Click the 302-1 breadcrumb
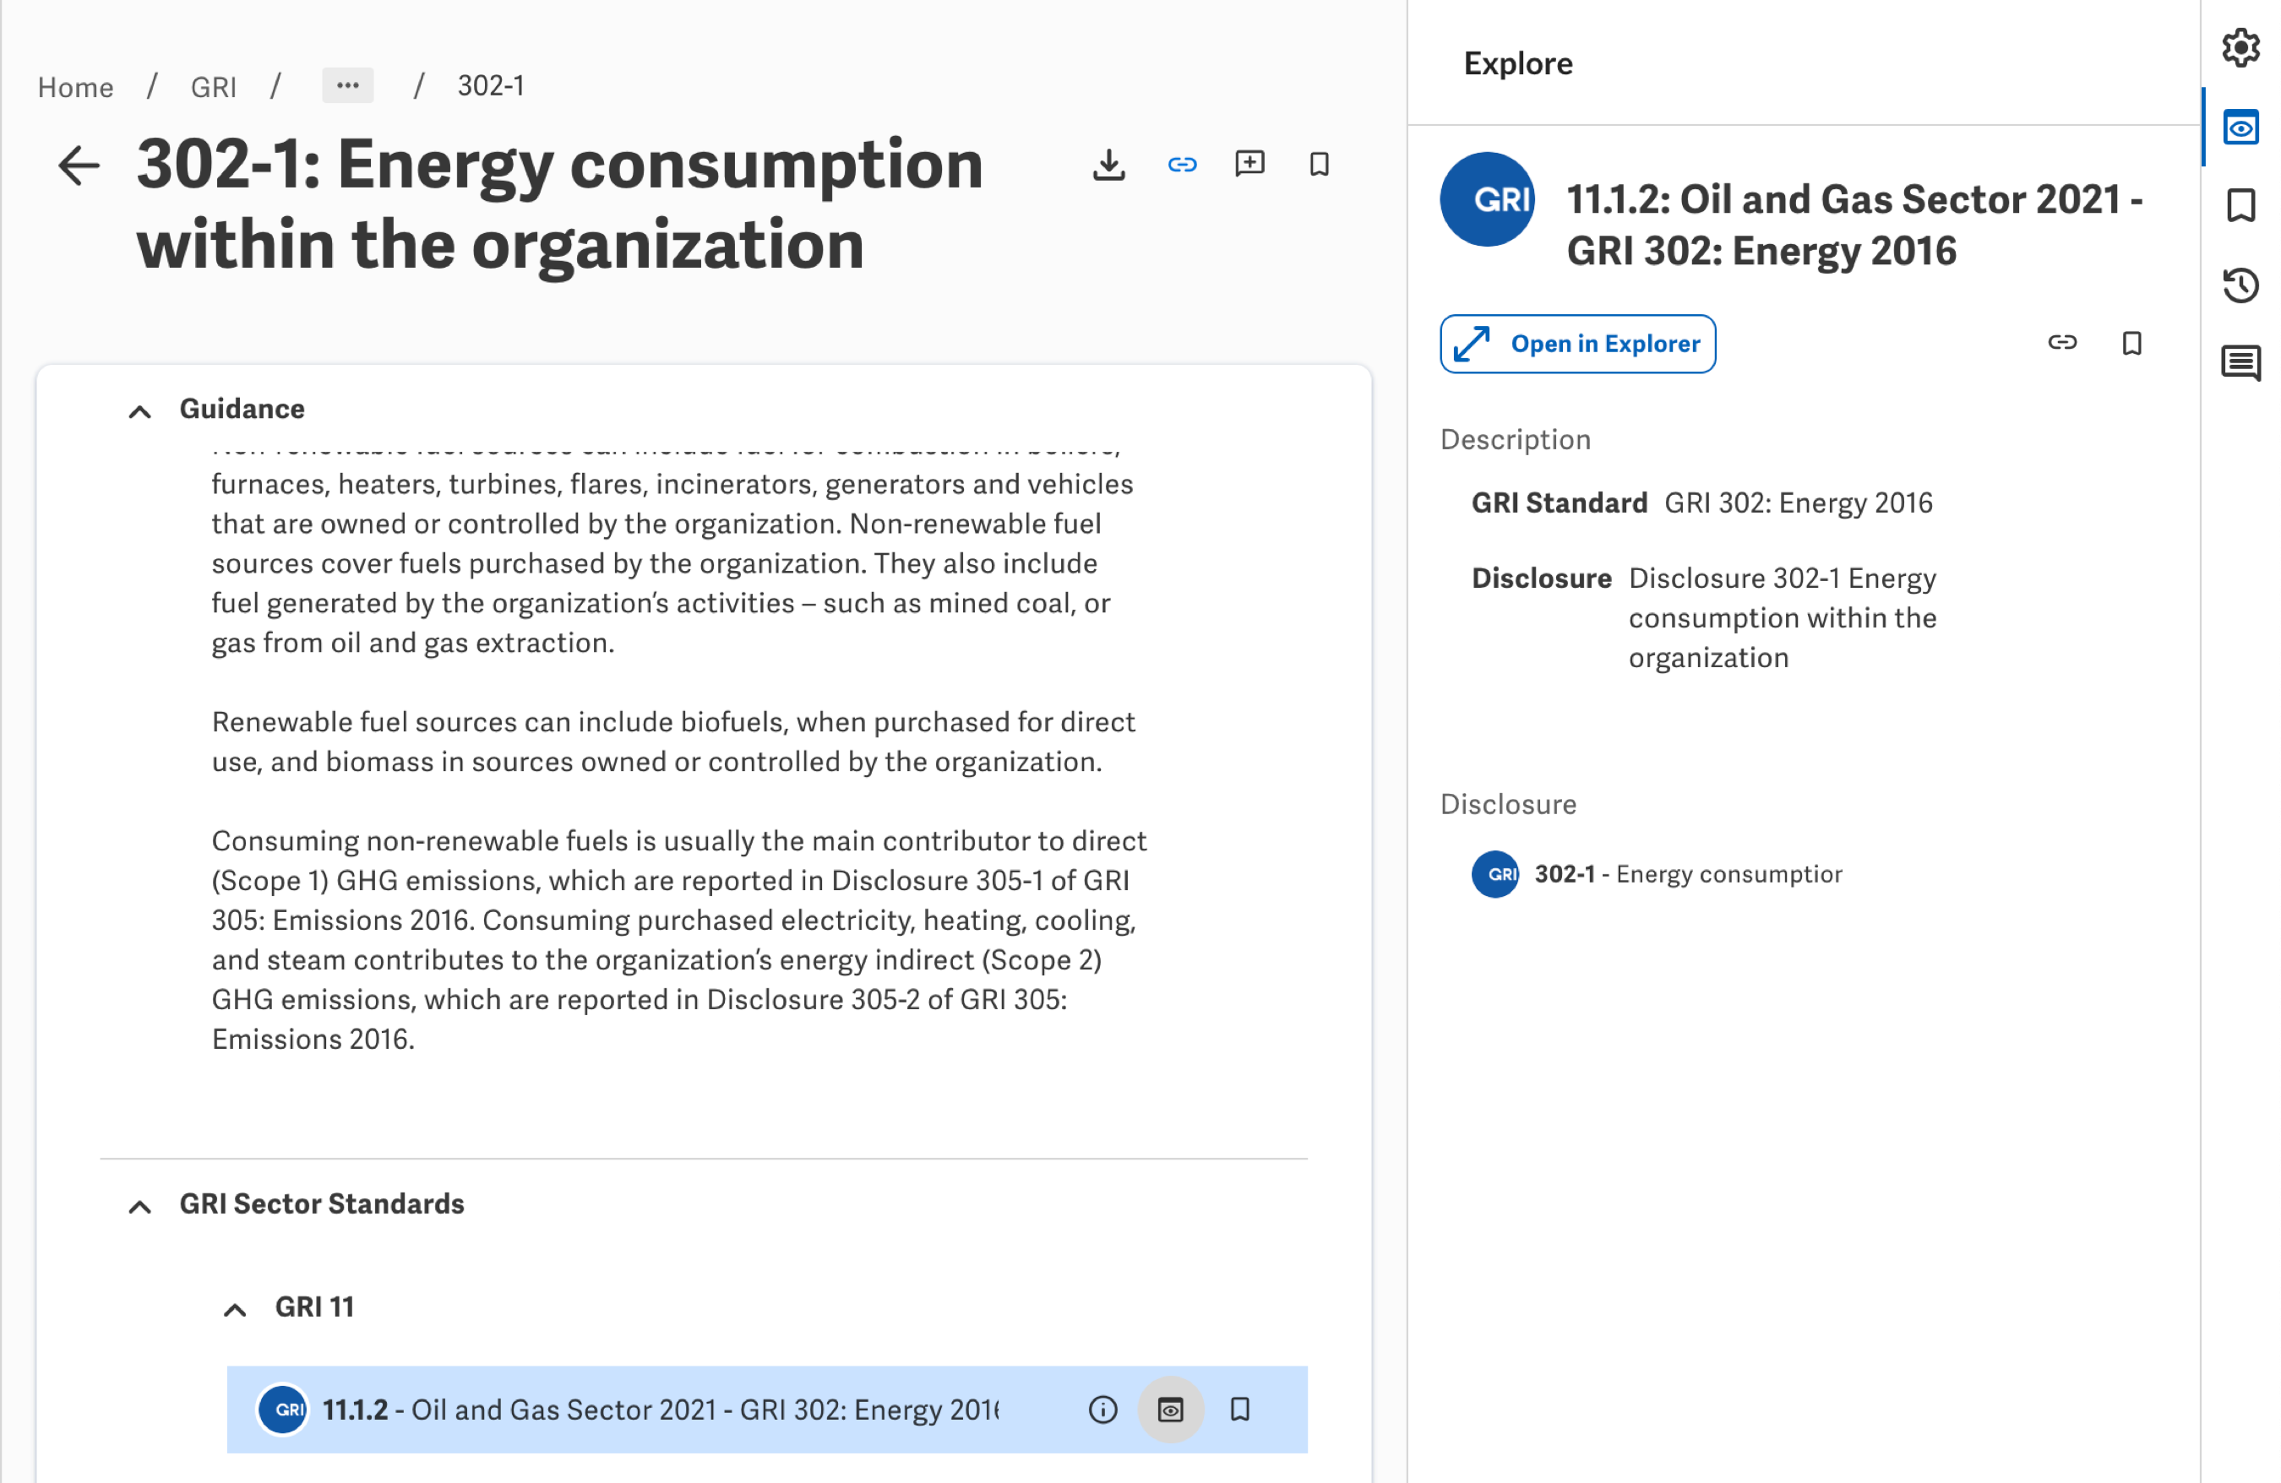 click(x=491, y=86)
